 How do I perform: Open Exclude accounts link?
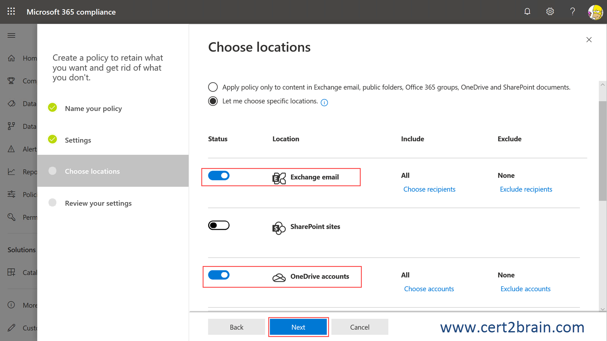pos(525,289)
